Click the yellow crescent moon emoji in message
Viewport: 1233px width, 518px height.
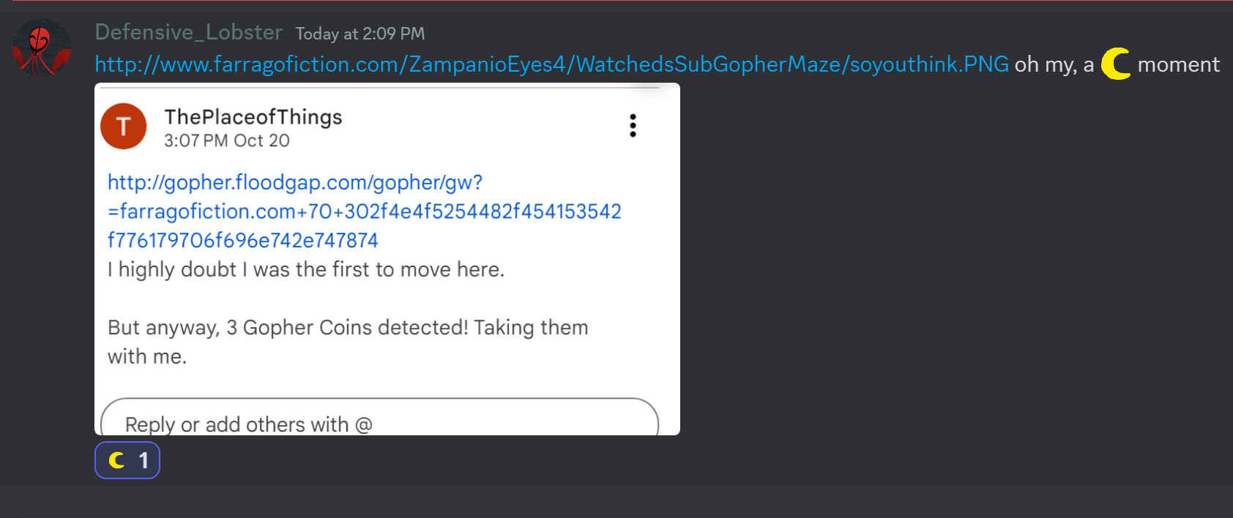point(1116,64)
